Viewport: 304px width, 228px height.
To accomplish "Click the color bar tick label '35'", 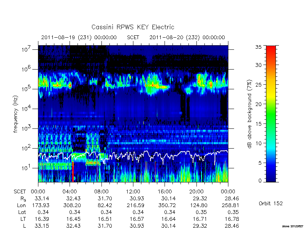I will point(258,47).
